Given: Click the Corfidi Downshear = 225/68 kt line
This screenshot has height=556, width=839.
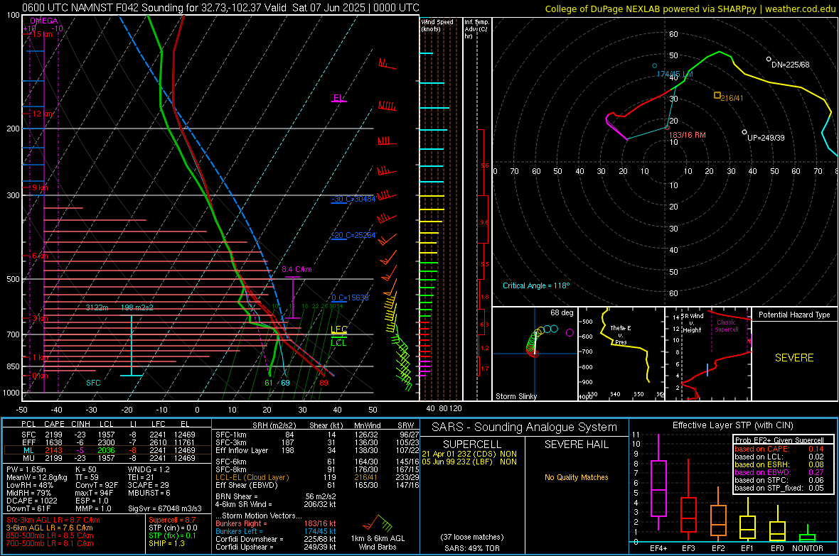Looking at the screenshot, I should coord(276,540).
